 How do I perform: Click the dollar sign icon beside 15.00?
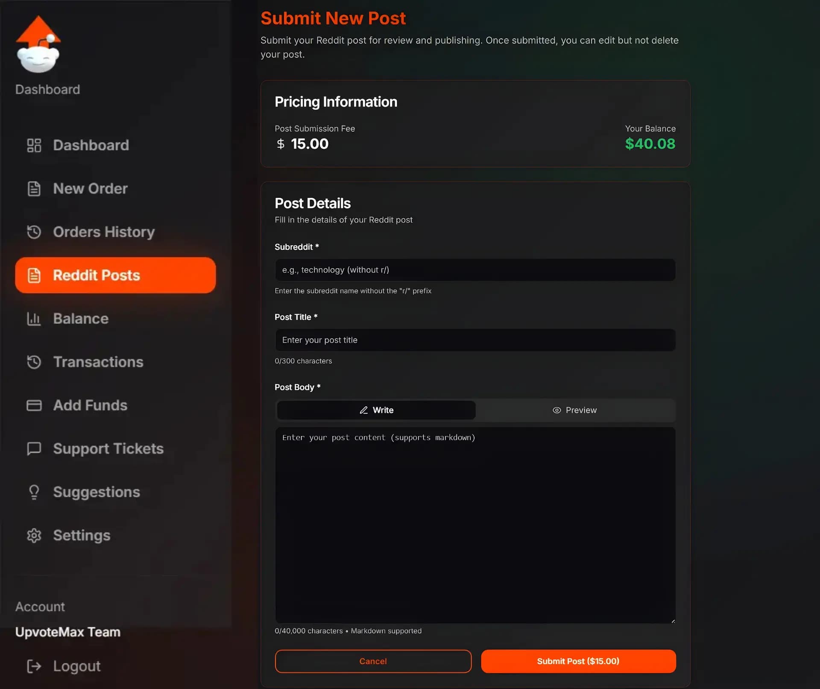(281, 144)
